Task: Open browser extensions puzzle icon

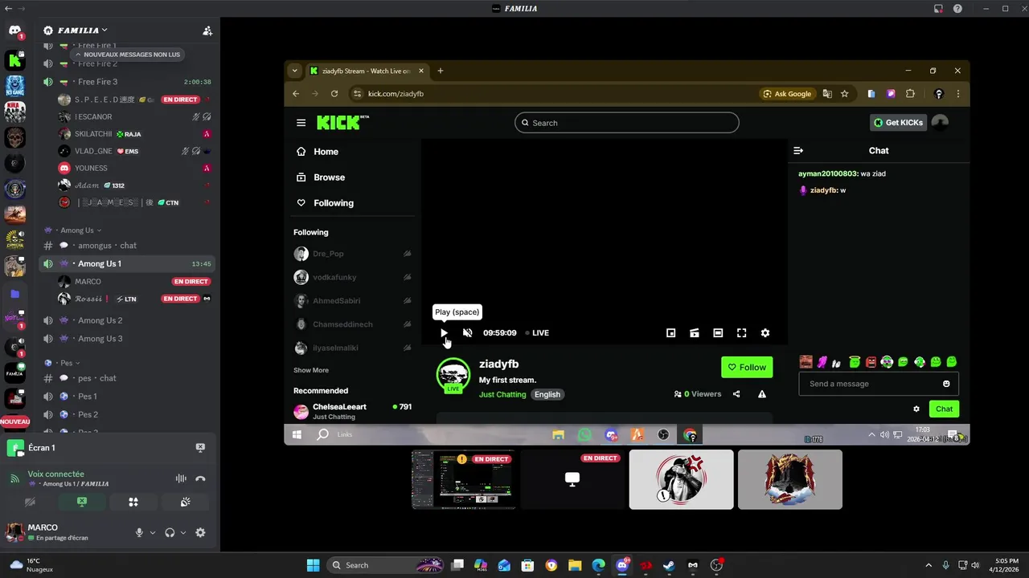Action: [910, 94]
